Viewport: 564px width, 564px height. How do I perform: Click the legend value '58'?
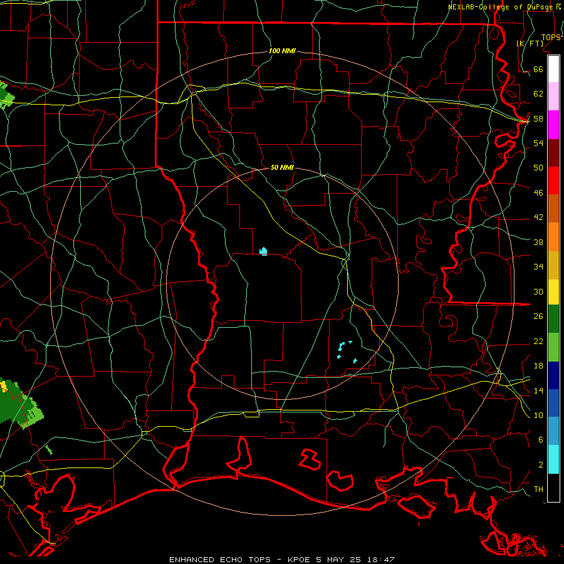click(538, 118)
